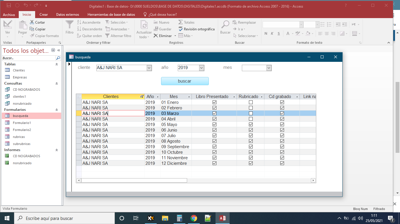This screenshot has height=224, width=400.
Task: Open Clientes column filter dropdown
Action: [142, 97]
